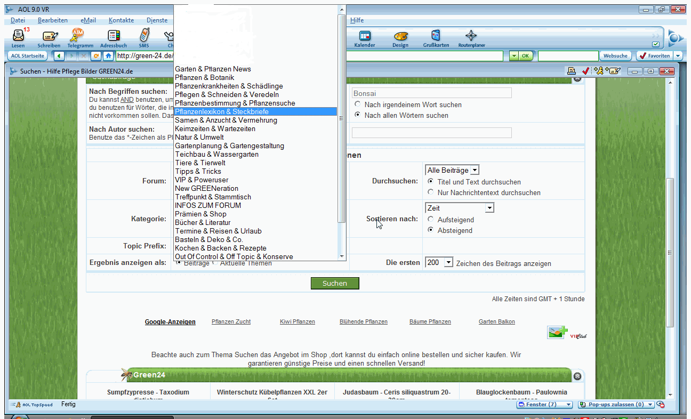Image resolution: width=691 pixels, height=419 pixels.
Task: Open the Kalender toolbar icon
Action: 365,36
